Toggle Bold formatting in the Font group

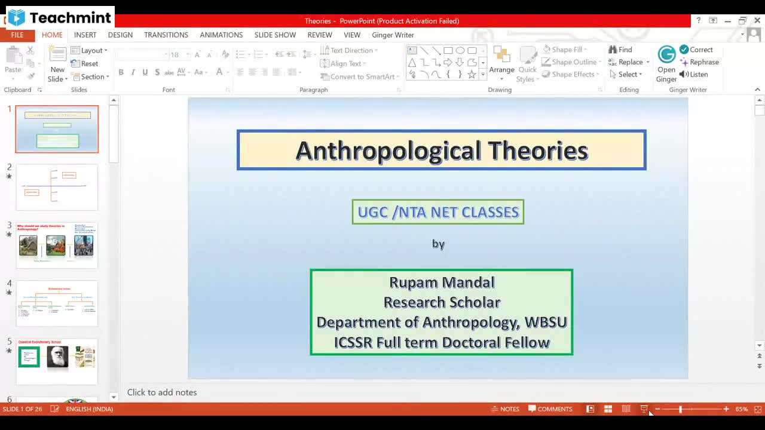coord(121,72)
